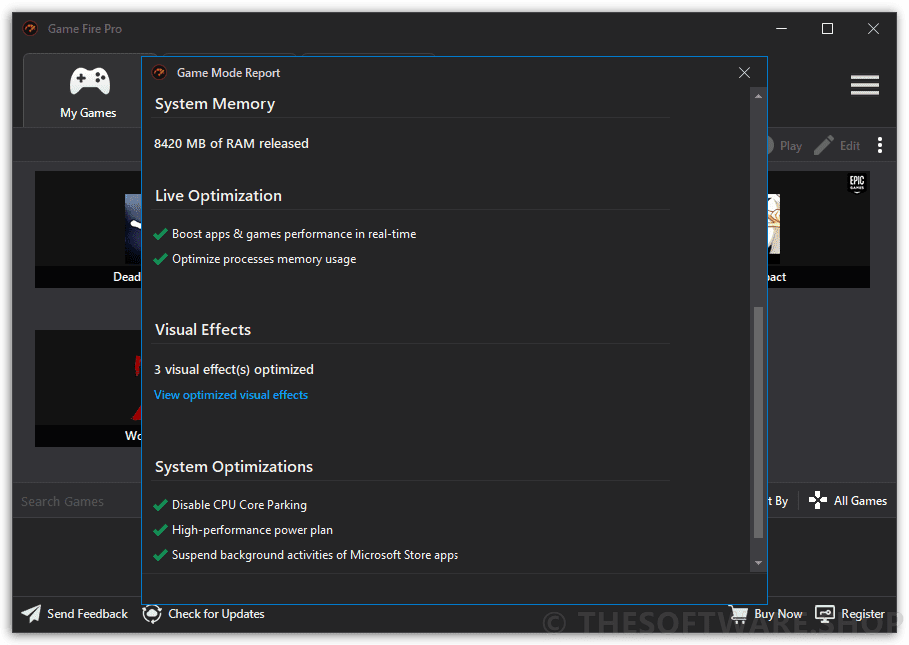909x645 pixels.
Task: Click the Live Optimization heading
Action: (218, 196)
